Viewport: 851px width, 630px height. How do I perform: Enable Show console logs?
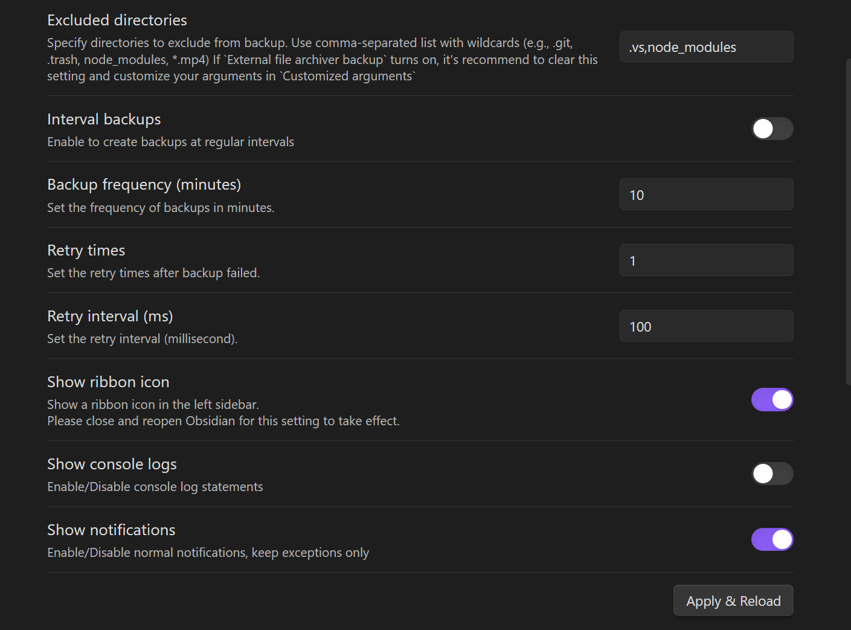(772, 474)
